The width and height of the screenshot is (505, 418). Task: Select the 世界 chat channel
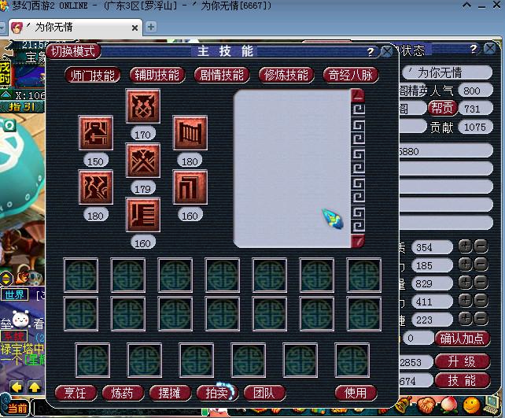click(14, 294)
